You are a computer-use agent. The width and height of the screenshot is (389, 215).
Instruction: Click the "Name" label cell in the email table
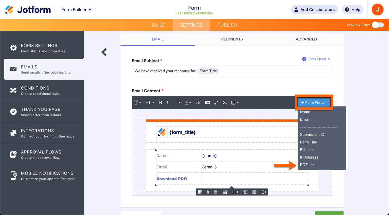click(179, 156)
